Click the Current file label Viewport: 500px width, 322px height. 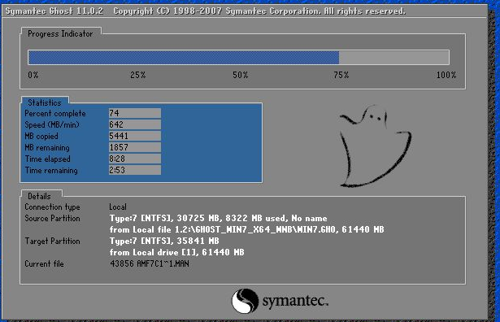coord(45,264)
